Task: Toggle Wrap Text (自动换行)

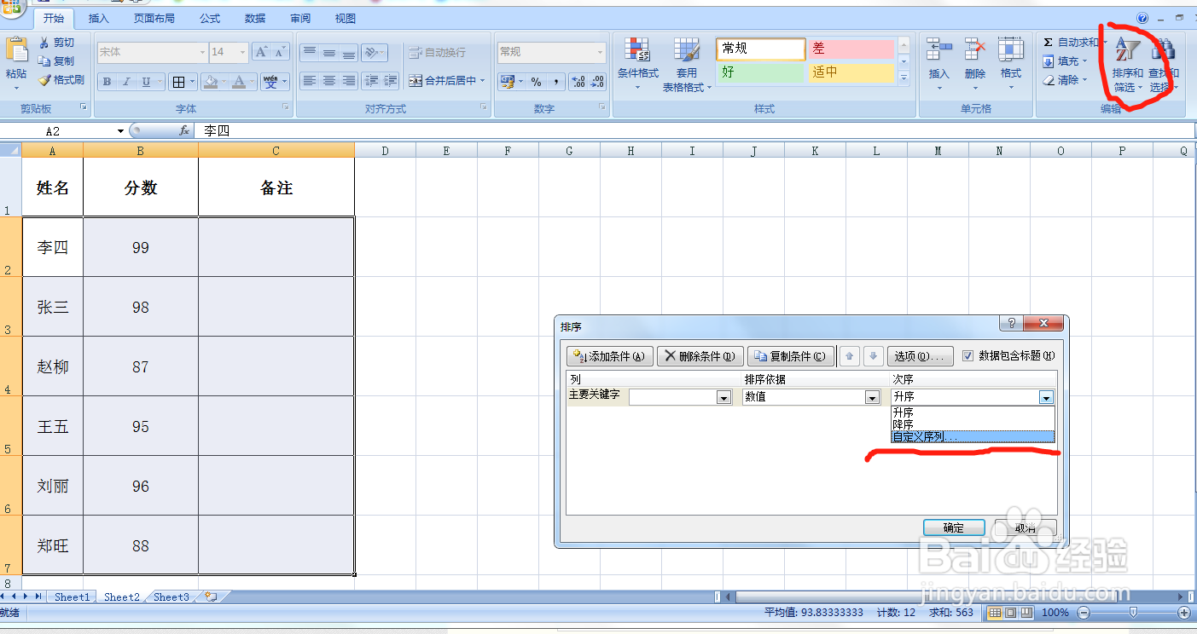Action: coord(438,53)
